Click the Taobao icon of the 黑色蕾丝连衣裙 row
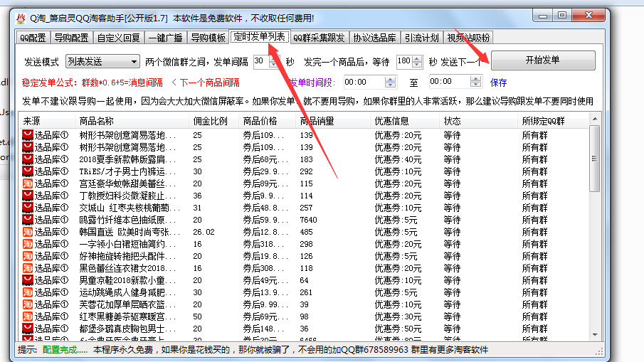This screenshot has height=362, width=644. [x=28, y=268]
